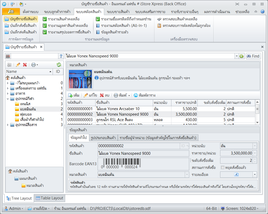Toggle the หยุดสั่งซื้อแล้ว checkbox
The width and height of the screenshot is (268, 214).
pos(222,168)
